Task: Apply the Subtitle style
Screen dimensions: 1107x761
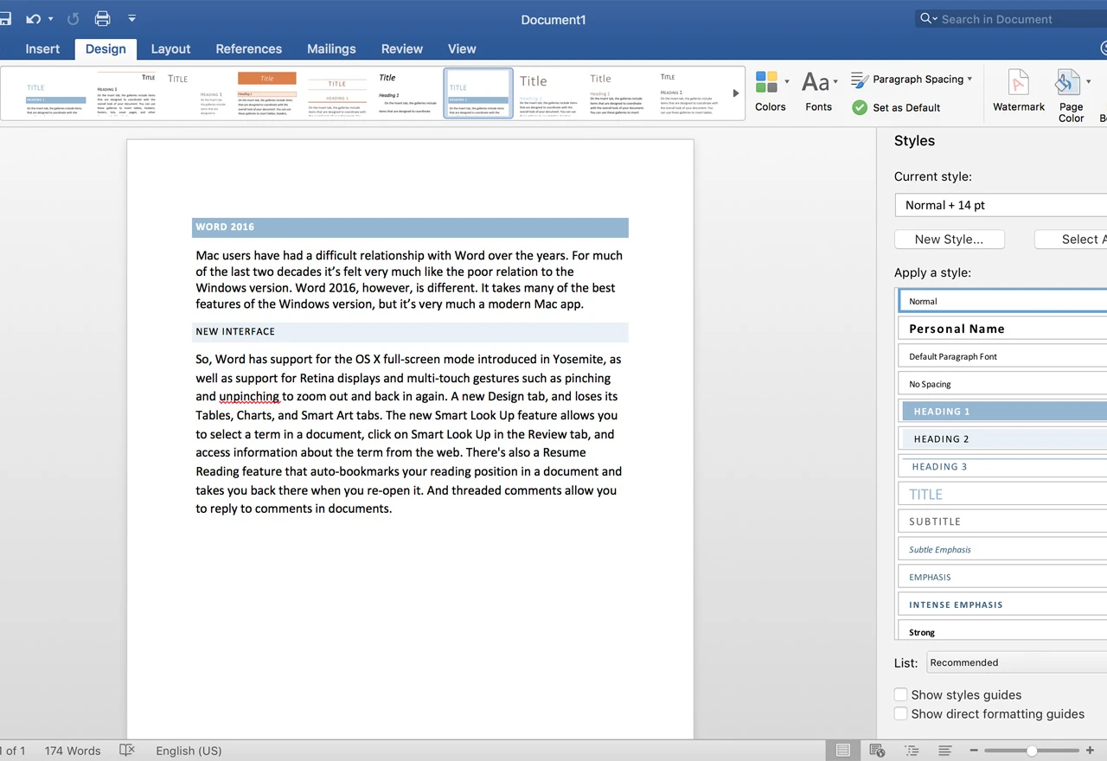Action: click(1002, 521)
